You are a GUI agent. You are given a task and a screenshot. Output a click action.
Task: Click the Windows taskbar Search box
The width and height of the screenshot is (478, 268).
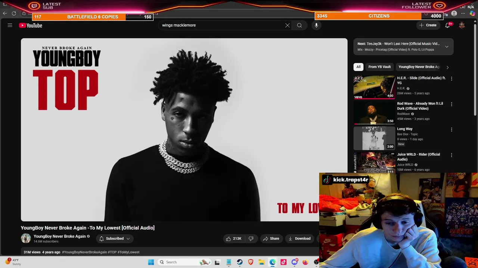pos(184,262)
